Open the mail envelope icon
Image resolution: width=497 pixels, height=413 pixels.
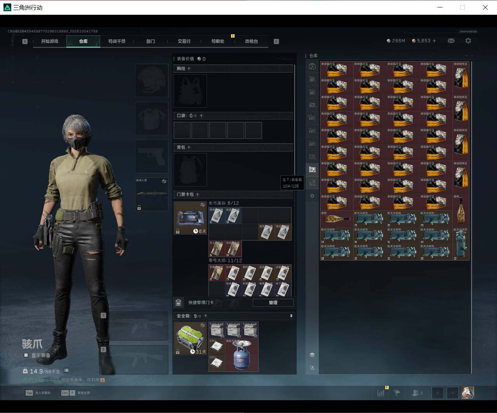click(451, 41)
